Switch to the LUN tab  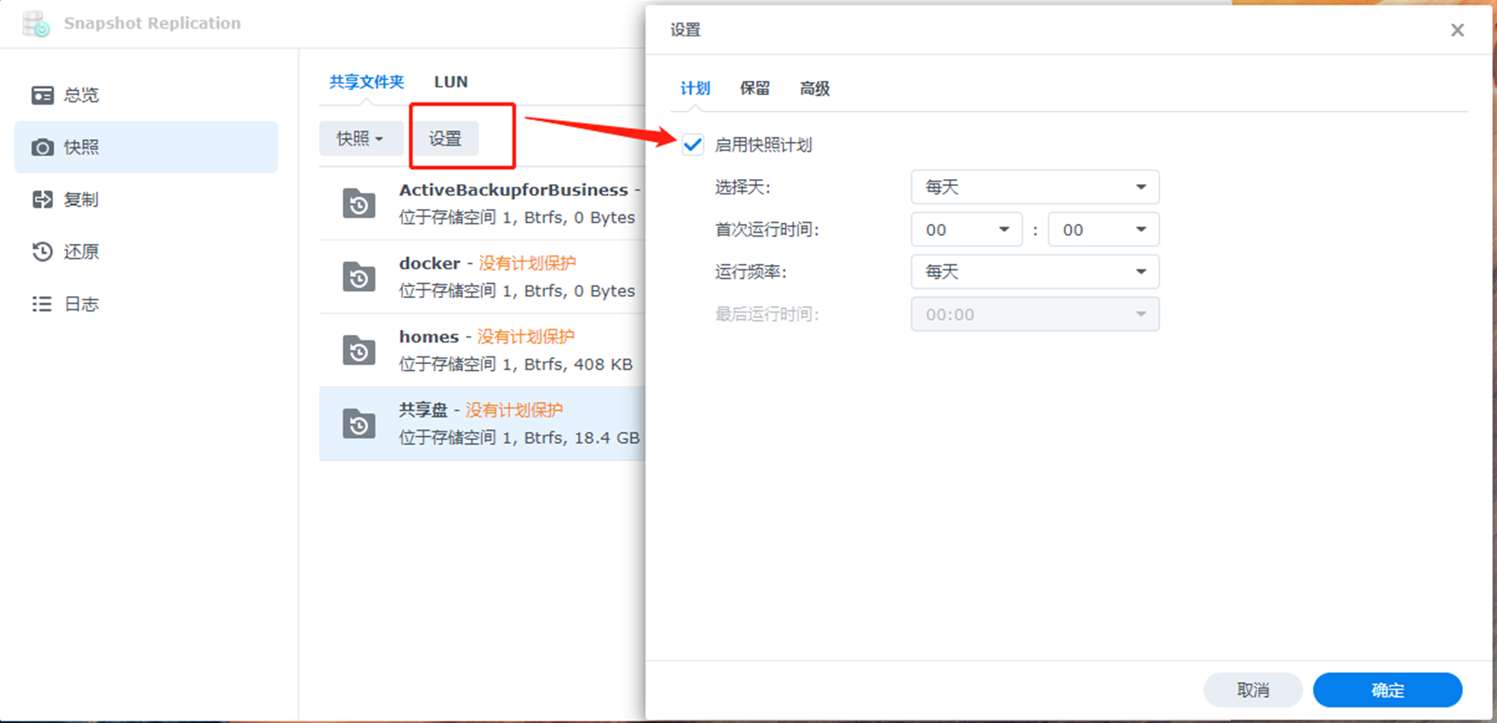point(450,81)
